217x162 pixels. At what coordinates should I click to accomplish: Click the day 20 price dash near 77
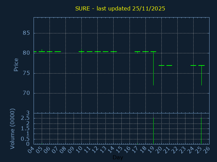point(161,65)
